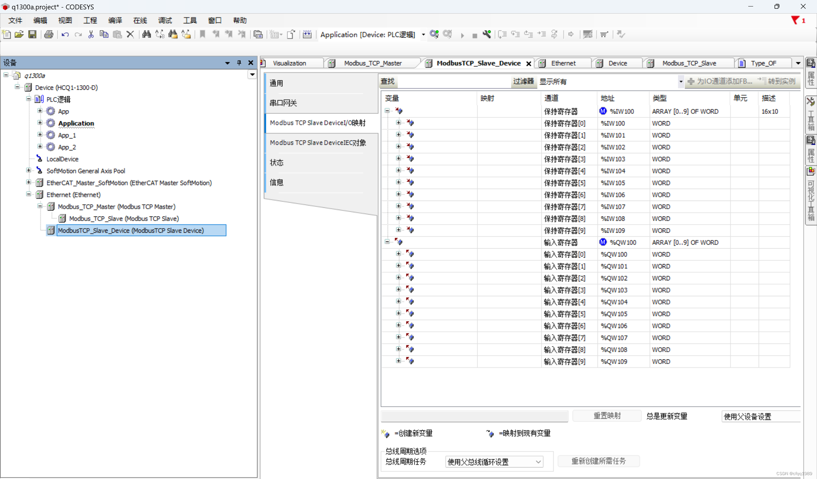
Task: Click the 重新创建所需任务 button
Action: point(598,461)
